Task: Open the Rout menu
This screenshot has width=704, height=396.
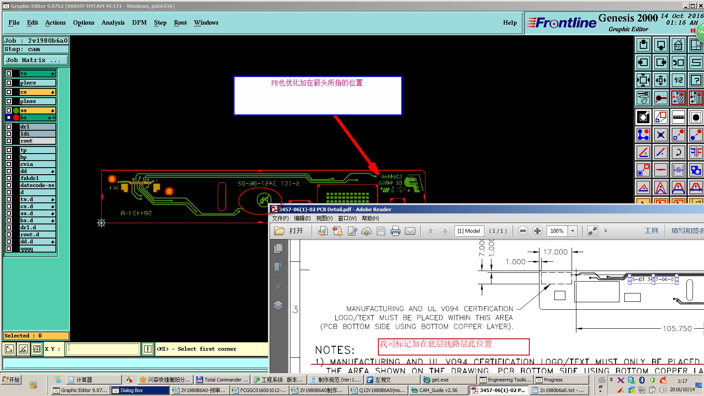Action: point(180,23)
